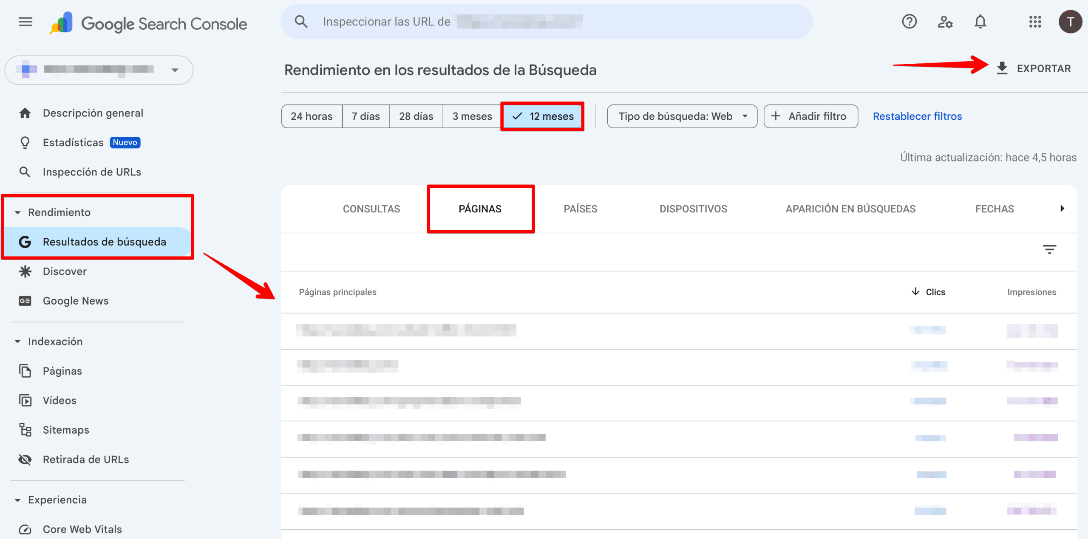Open the notifications bell
This screenshot has width=1088, height=539.
tap(980, 22)
